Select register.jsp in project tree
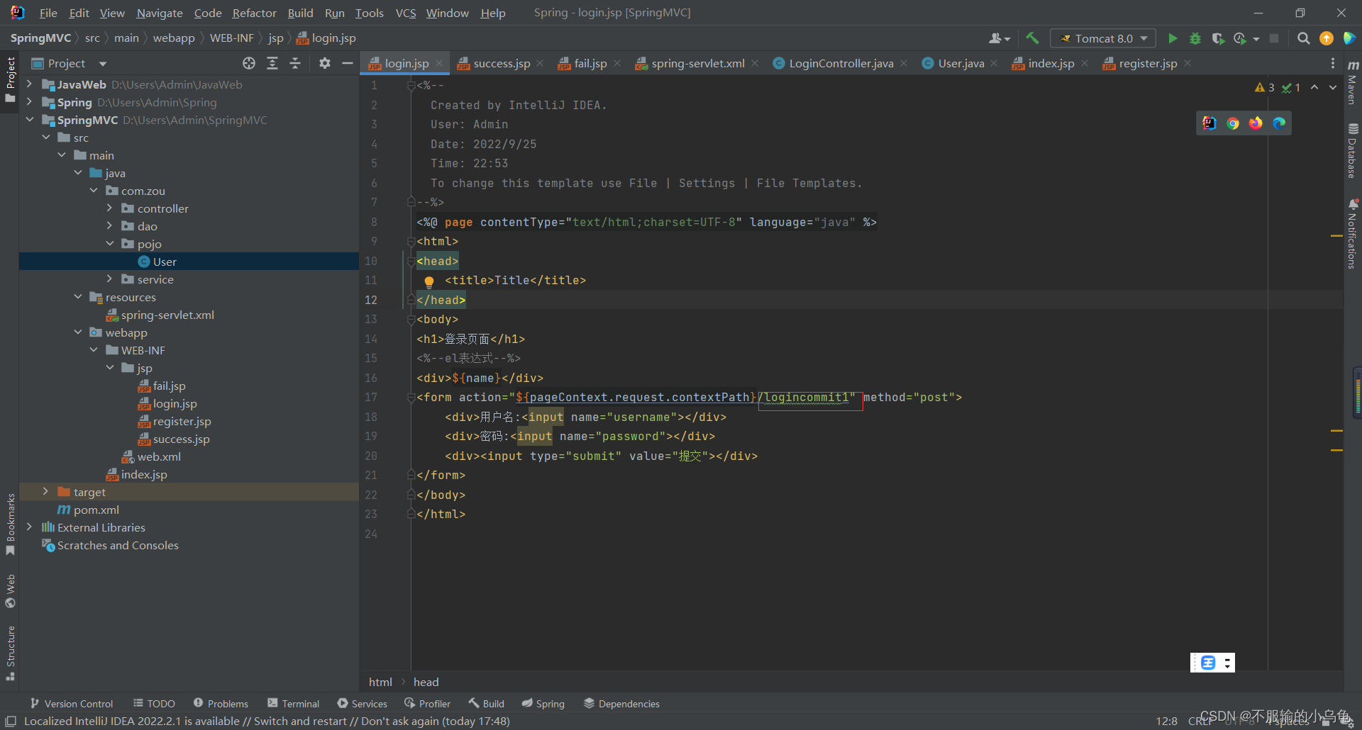The image size is (1362, 730). 182,421
